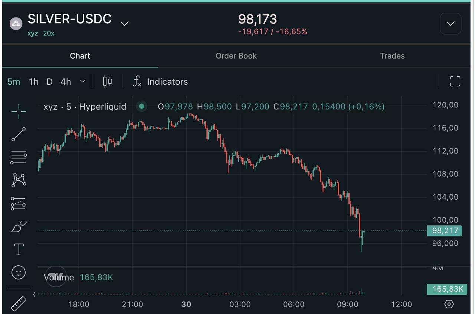Screen dimensions: 475x314
Task: Open more timeframes dropdown after 4h
Action: pyautogui.click(x=83, y=81)
